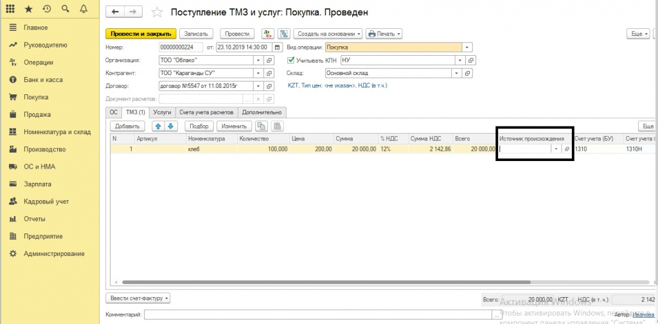Viewport: 658px width, 324px height.
Task: Open Организация record with the open button
Action: click(x=269, y=60)
